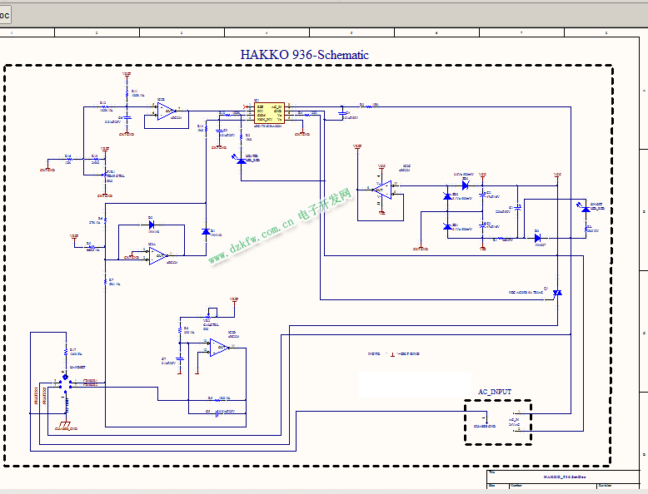Select the yellow IC chip component

[x=269, y=114]
